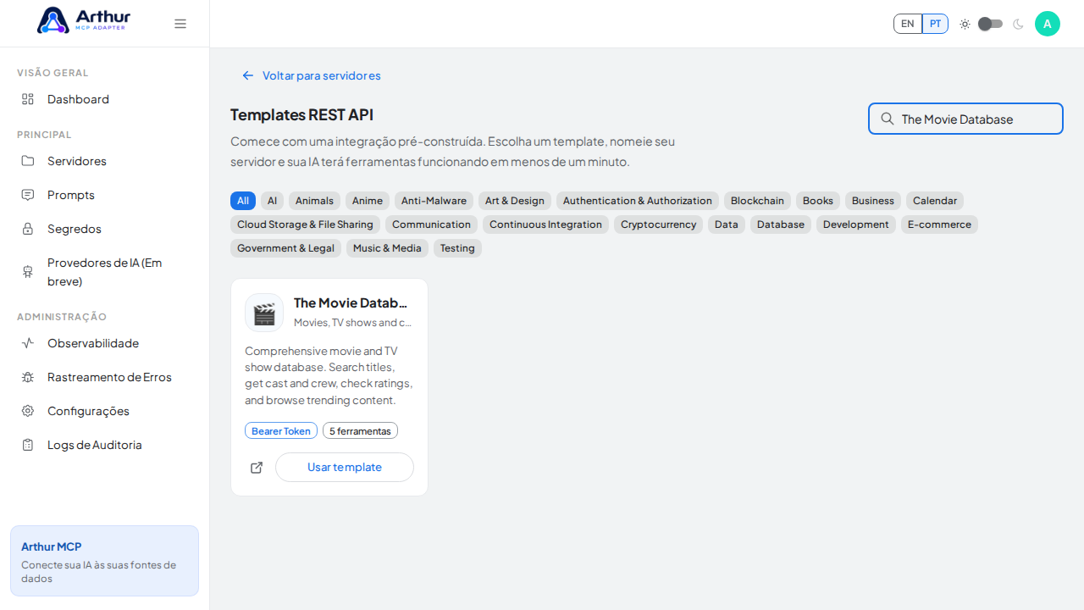Click the Segredos lock icon

point(28,229)
